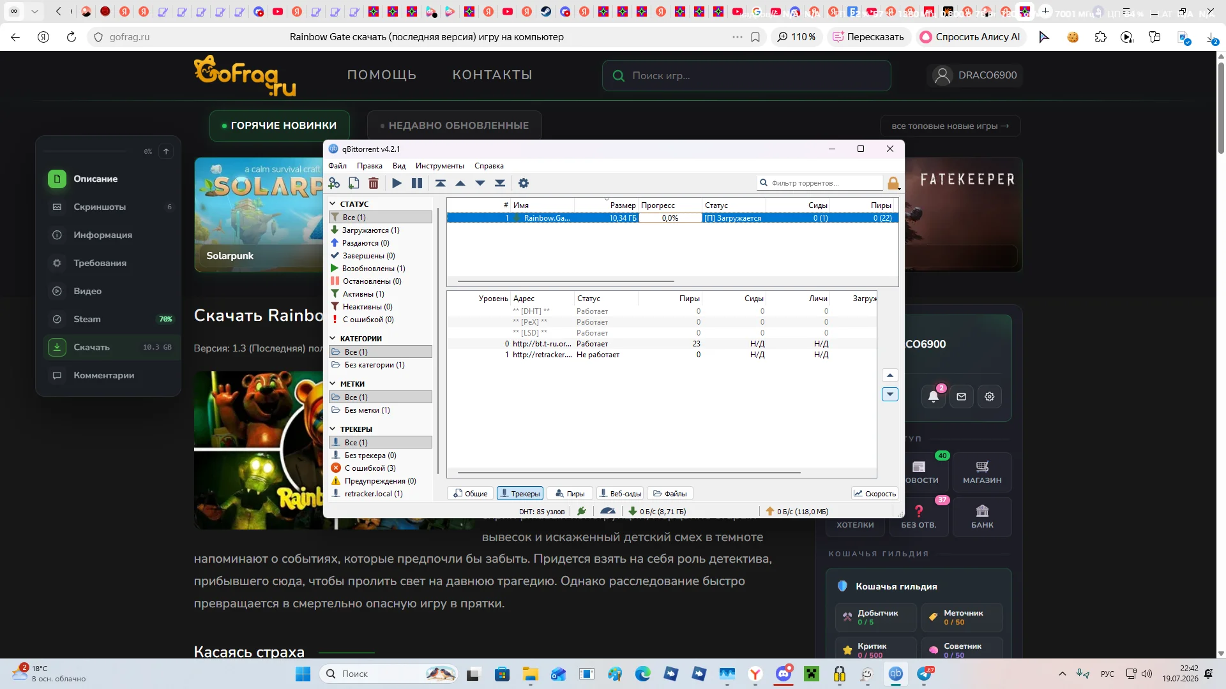Move torrent to bottom of queue
1226x689 pixels.
[x=500, y=183]
